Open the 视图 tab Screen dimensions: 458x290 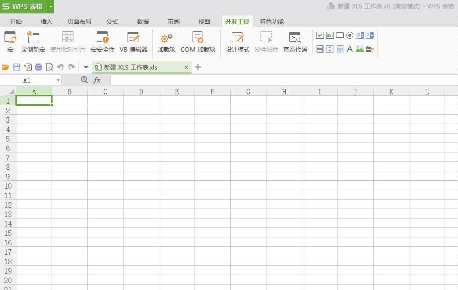click(x=204, y=22)
